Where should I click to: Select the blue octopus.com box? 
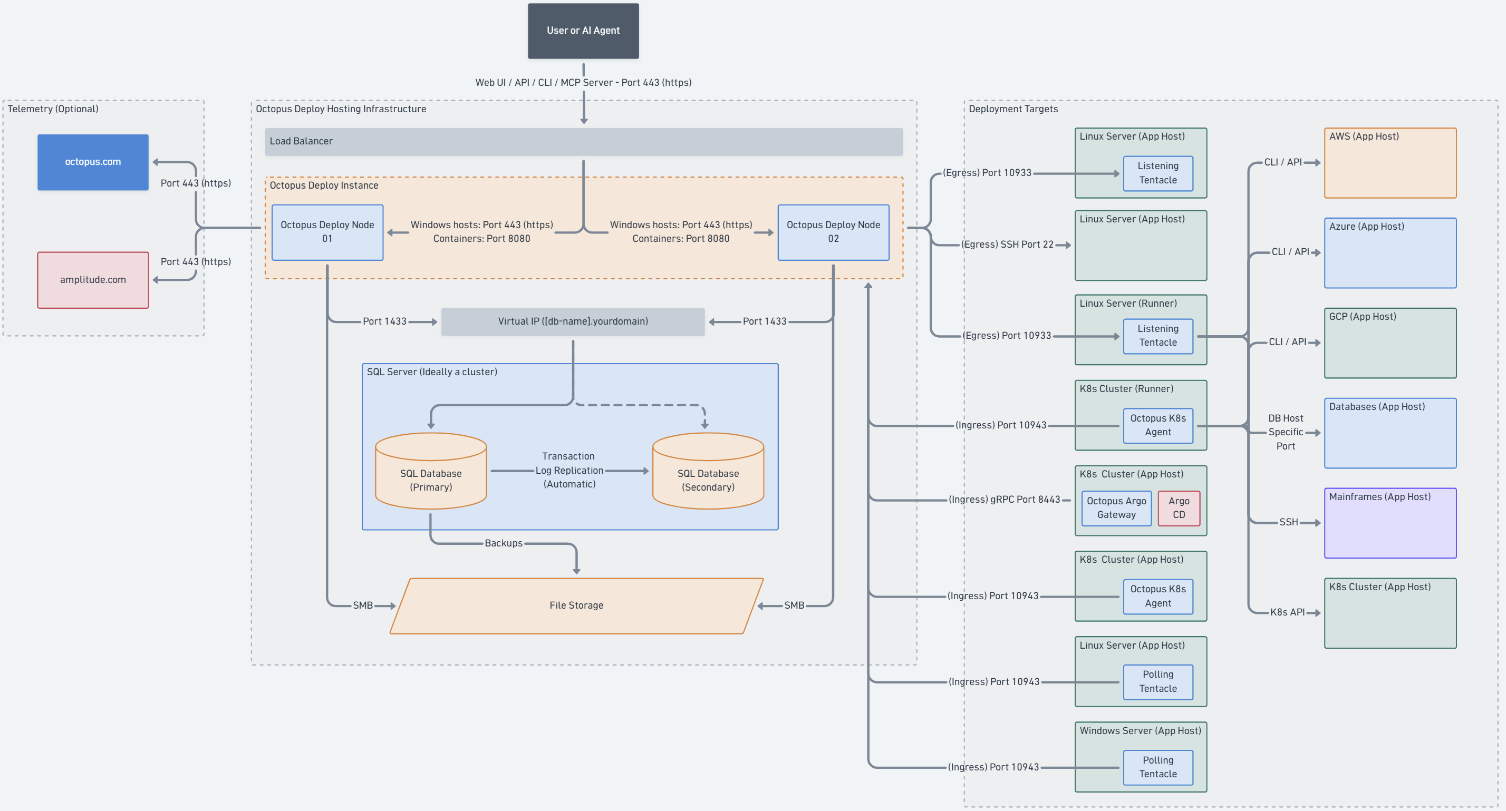click(x=93, y=162)
